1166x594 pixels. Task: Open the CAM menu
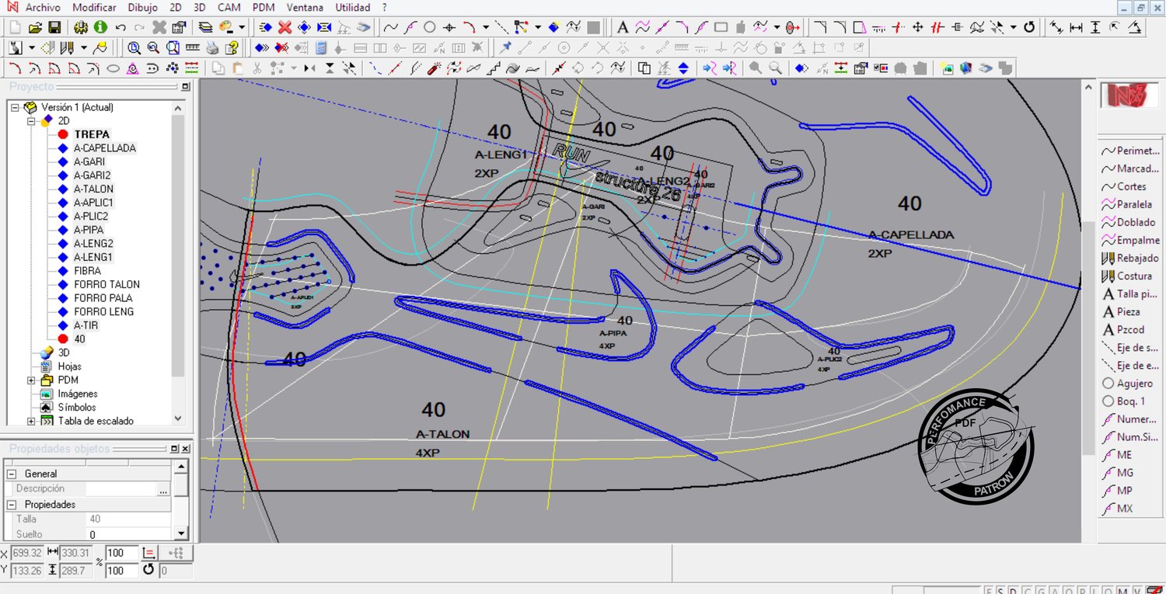point(229,7)
